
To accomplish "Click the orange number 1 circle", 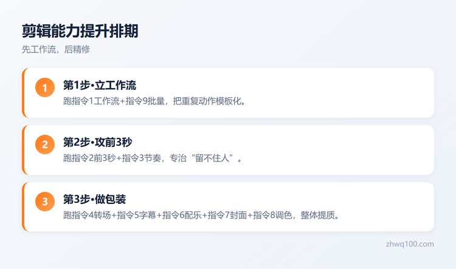I will [x=45, y=87].
